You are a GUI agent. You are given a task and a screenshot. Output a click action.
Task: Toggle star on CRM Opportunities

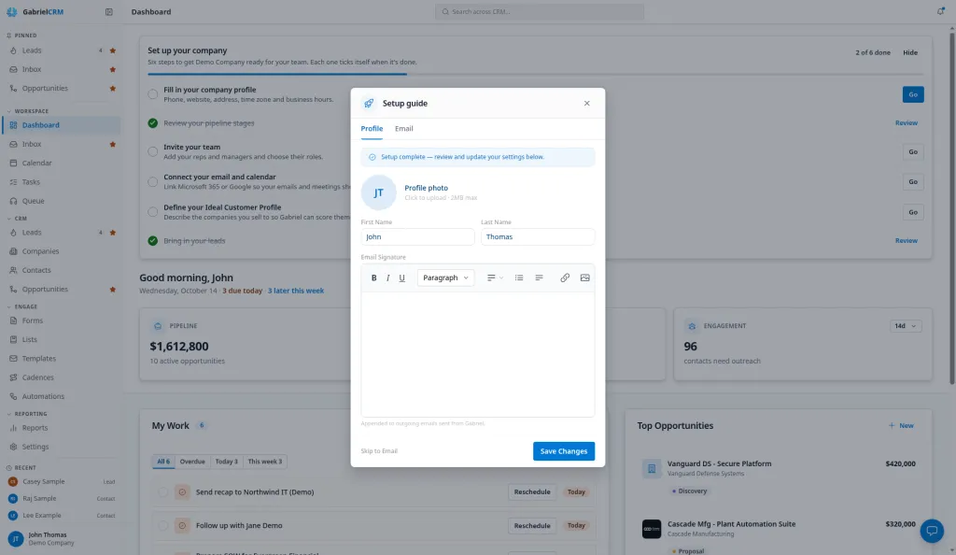click(112, 290)
